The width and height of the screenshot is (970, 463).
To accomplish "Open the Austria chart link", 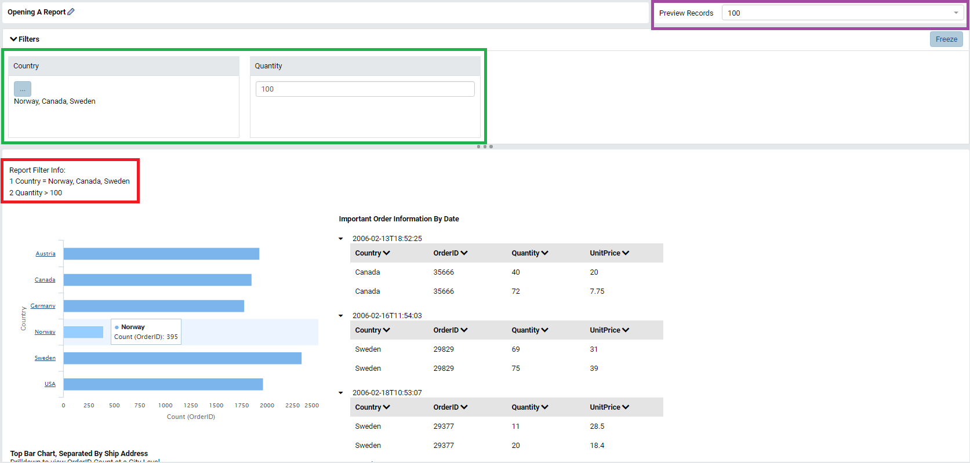I will pos(45,254).
